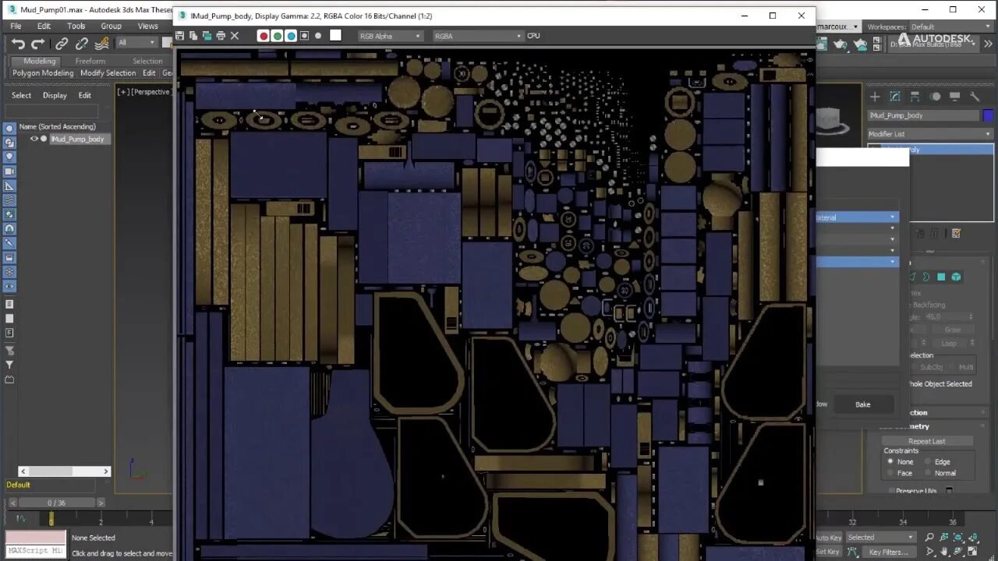Open the RGB Alpha channel dropdown
The image size is (998, 561).
tap(390, 36)
